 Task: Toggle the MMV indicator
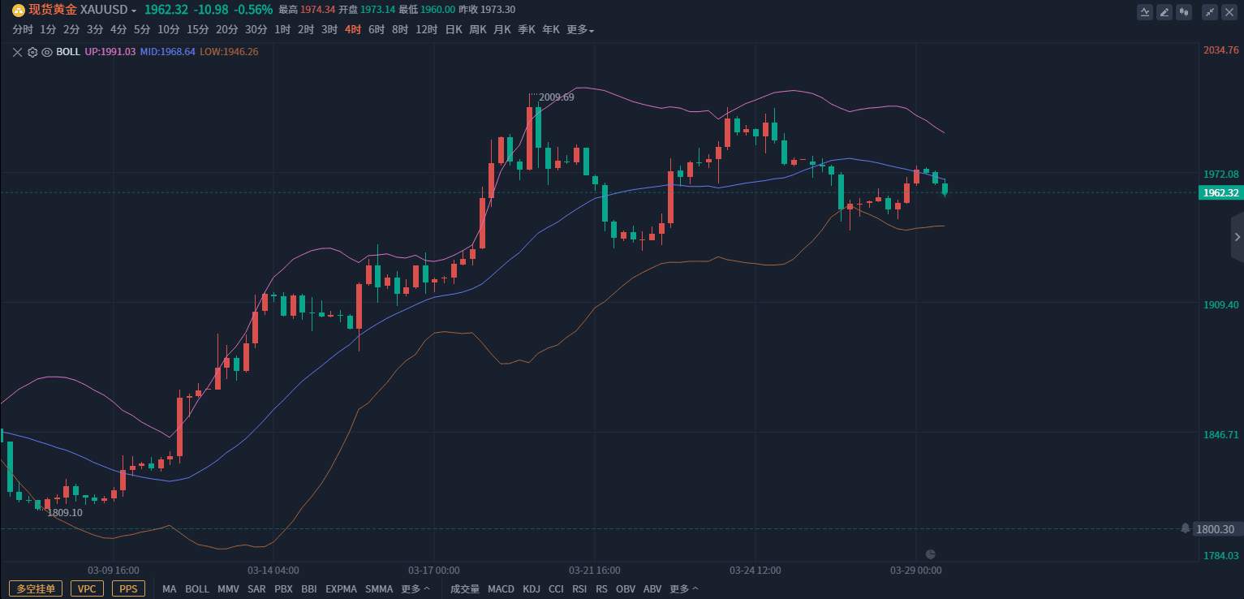[x=229, y=588]
